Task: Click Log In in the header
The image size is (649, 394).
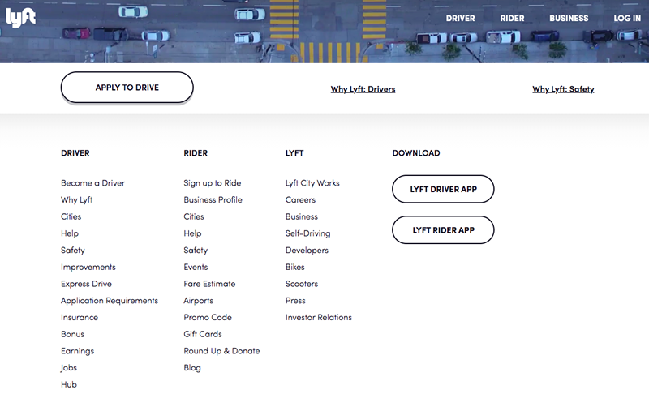Action: [627, 18]
